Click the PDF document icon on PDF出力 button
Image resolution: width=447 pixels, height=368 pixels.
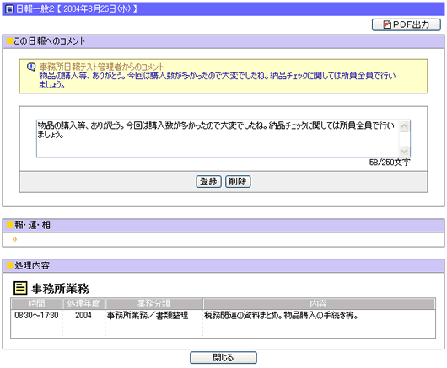click(387, 24)
